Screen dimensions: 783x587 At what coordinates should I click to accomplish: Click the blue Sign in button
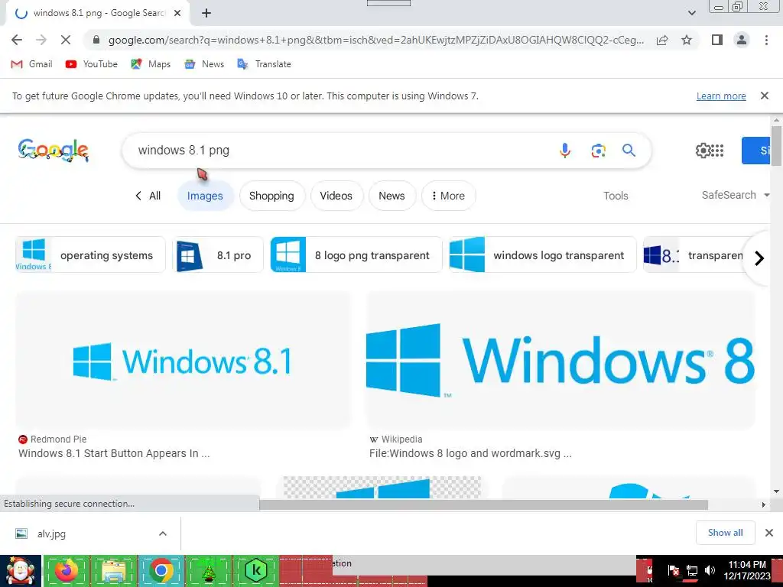tap(756, 151)
